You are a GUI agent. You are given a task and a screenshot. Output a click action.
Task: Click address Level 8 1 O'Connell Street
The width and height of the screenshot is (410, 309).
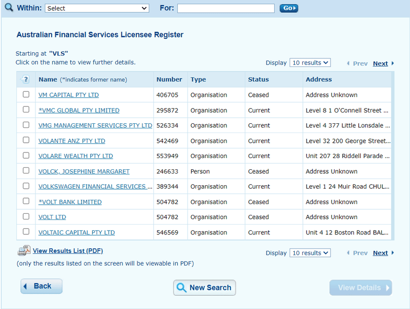tap(347, 111)
